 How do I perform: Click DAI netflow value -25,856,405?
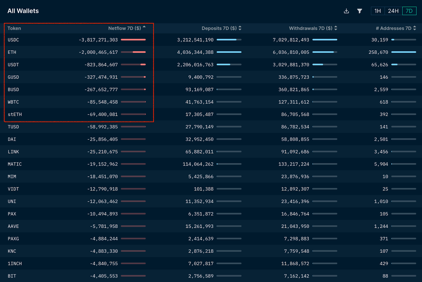[103, 139]
